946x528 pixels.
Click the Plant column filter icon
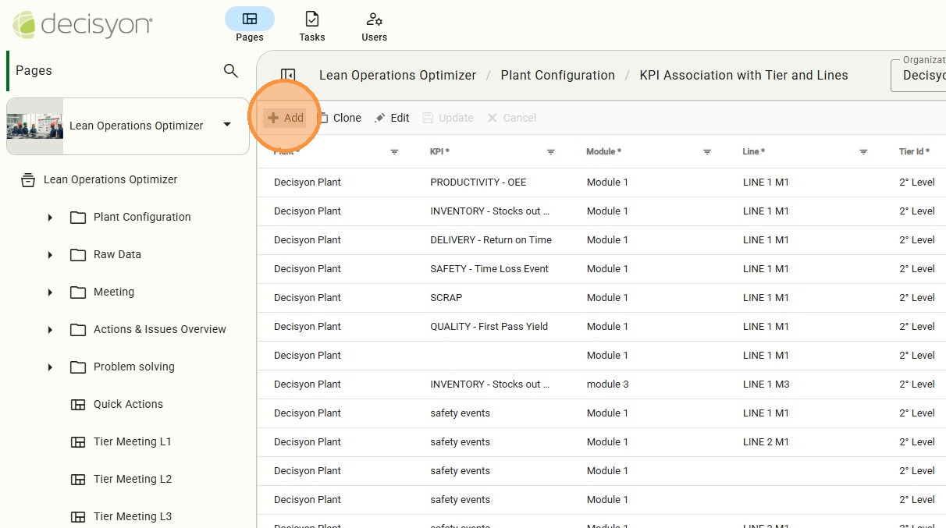point(394,152)
